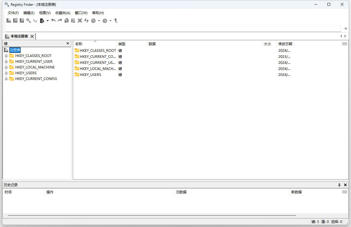Select HKEY_USERS tree item
The height and width of the screenshot is (227, 351).
[x=26, y=73]
